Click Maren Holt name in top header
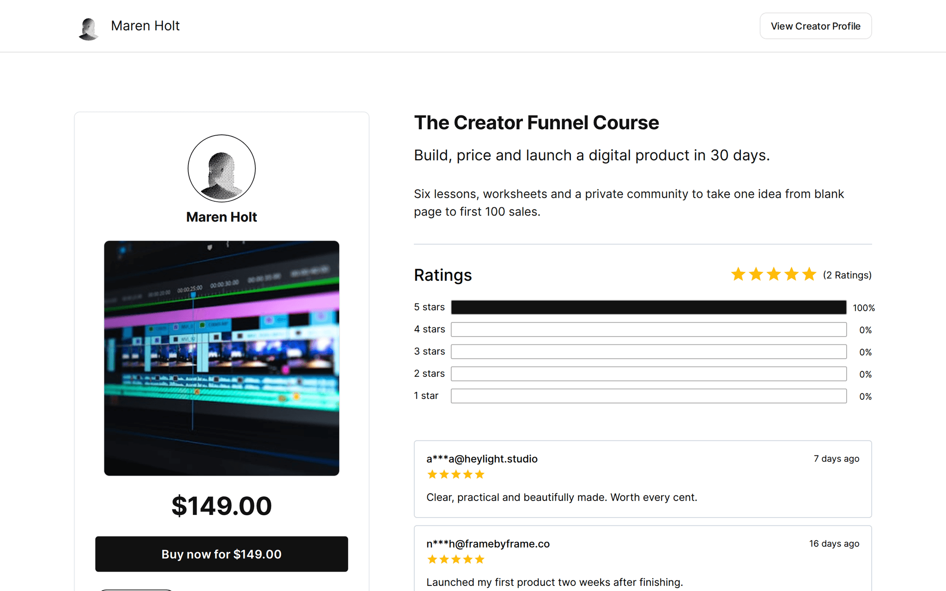The height and width of the screenshot is (591, 946). coord(145,26)
